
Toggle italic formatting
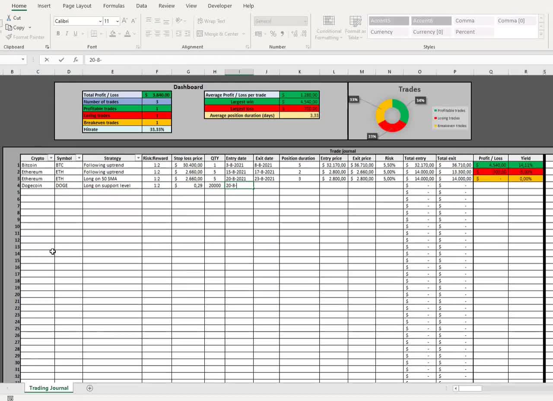(x=67, y=33)
